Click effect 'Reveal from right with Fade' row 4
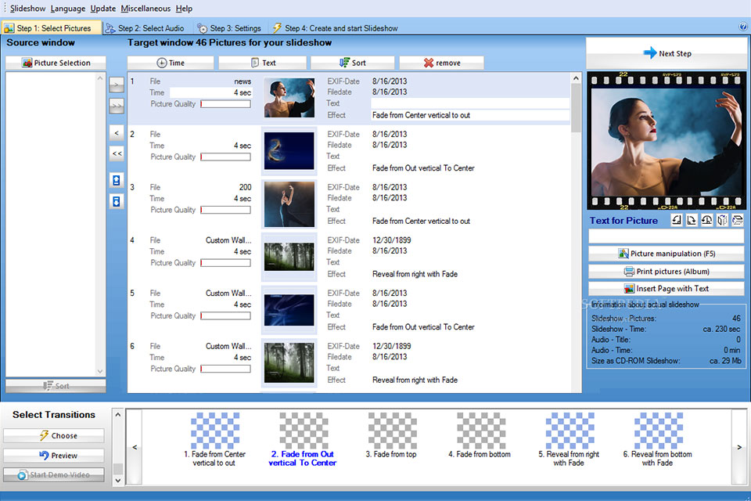Screen dimensions: 751x501 click(x=415, y=274)
